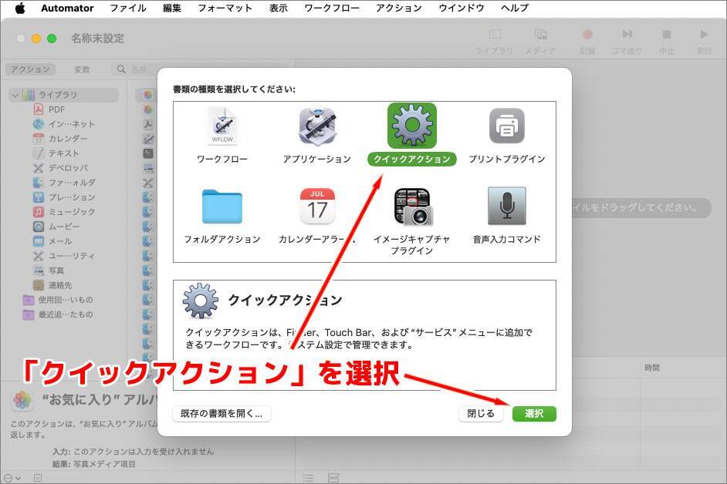The height and width of the screenshot is (484, 727).
Task: Select the フォルダアクション folder icon
Action: [x=221, y=207]
